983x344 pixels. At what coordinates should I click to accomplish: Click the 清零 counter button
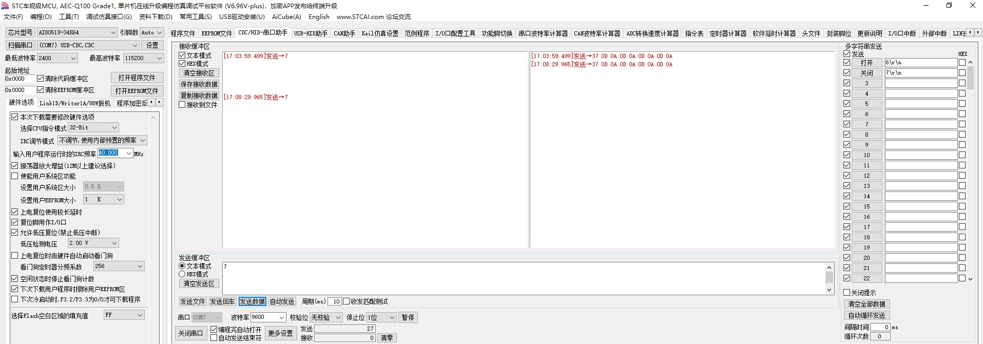point(387,338)
